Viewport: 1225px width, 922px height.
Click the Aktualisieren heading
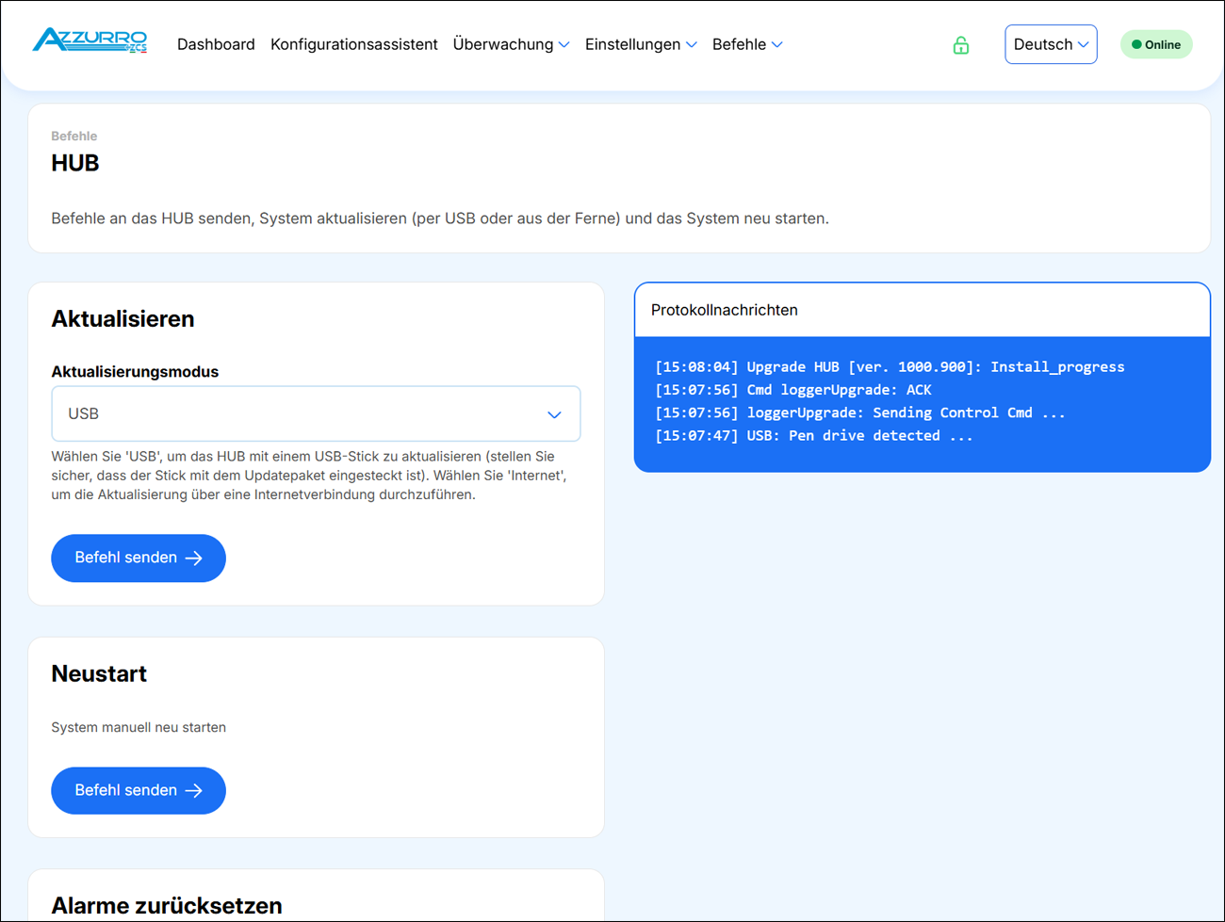pyautogui.click(x=122, y=318)
